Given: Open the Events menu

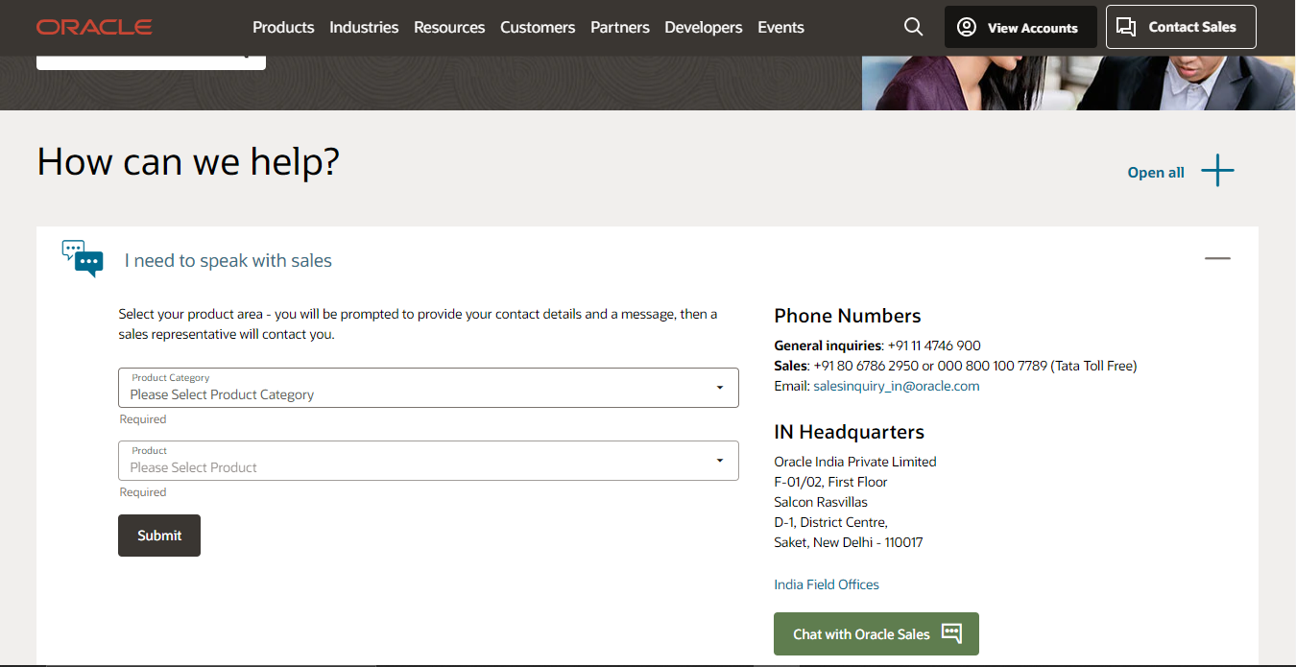Looking at the screenshot, I should coord(780,27).
